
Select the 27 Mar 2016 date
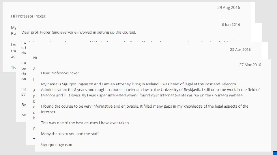pos(250,65)
